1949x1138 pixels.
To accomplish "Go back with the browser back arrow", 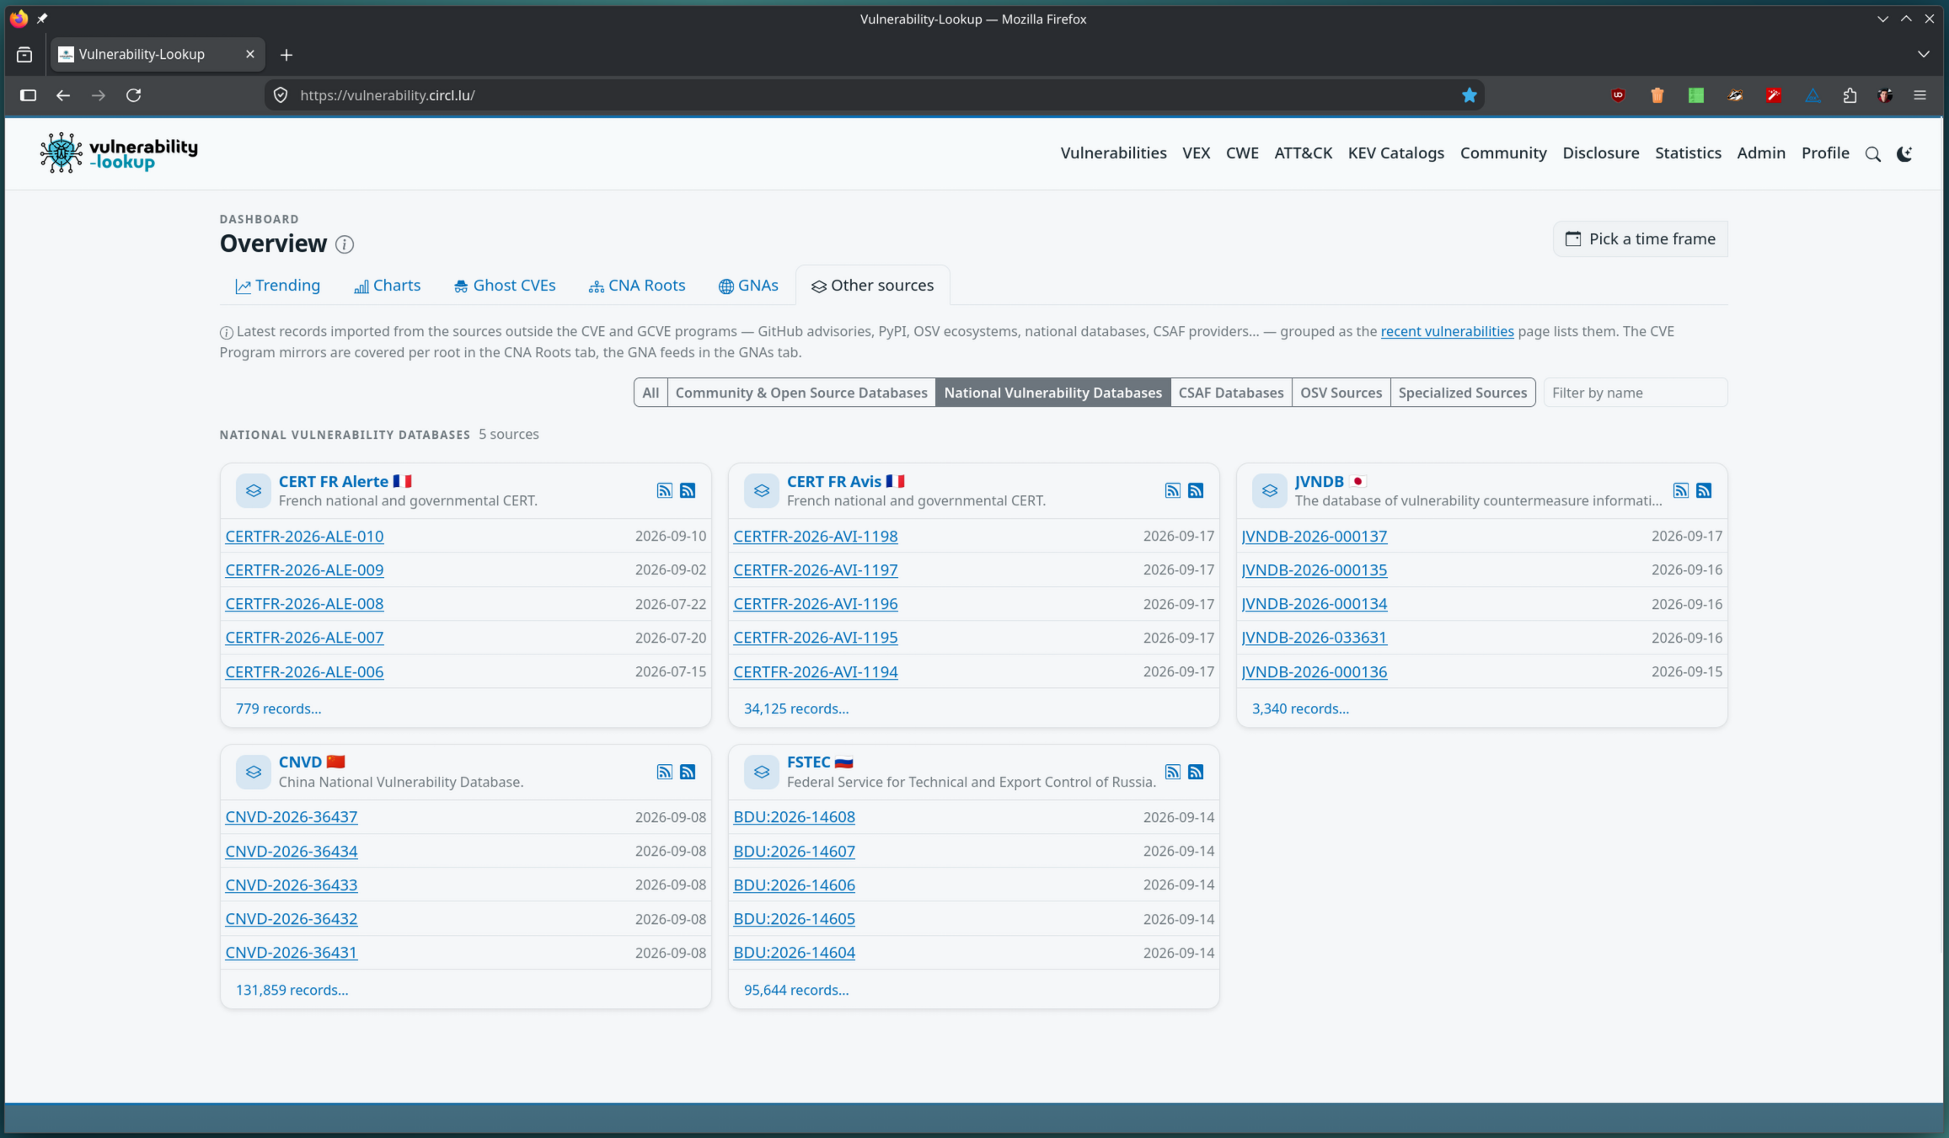I will point(63,95).
